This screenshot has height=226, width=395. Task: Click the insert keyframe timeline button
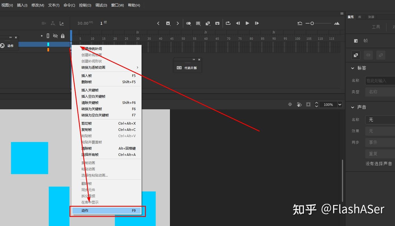168,23
